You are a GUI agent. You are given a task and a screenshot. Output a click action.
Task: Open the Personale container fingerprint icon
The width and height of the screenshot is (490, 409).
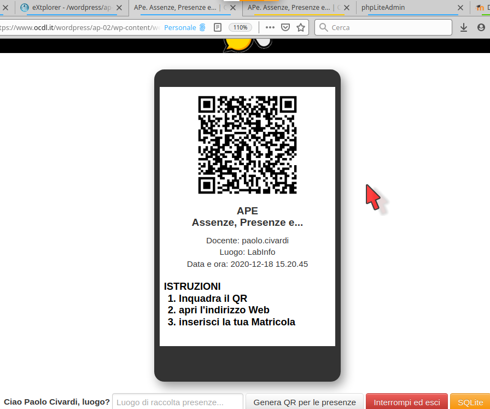(202, 27)
